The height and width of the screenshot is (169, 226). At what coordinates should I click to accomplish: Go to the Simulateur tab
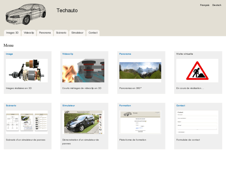(77, 33)
